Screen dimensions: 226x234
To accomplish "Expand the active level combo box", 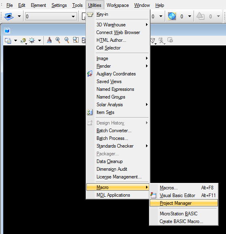I will click(x=73, y=16).
